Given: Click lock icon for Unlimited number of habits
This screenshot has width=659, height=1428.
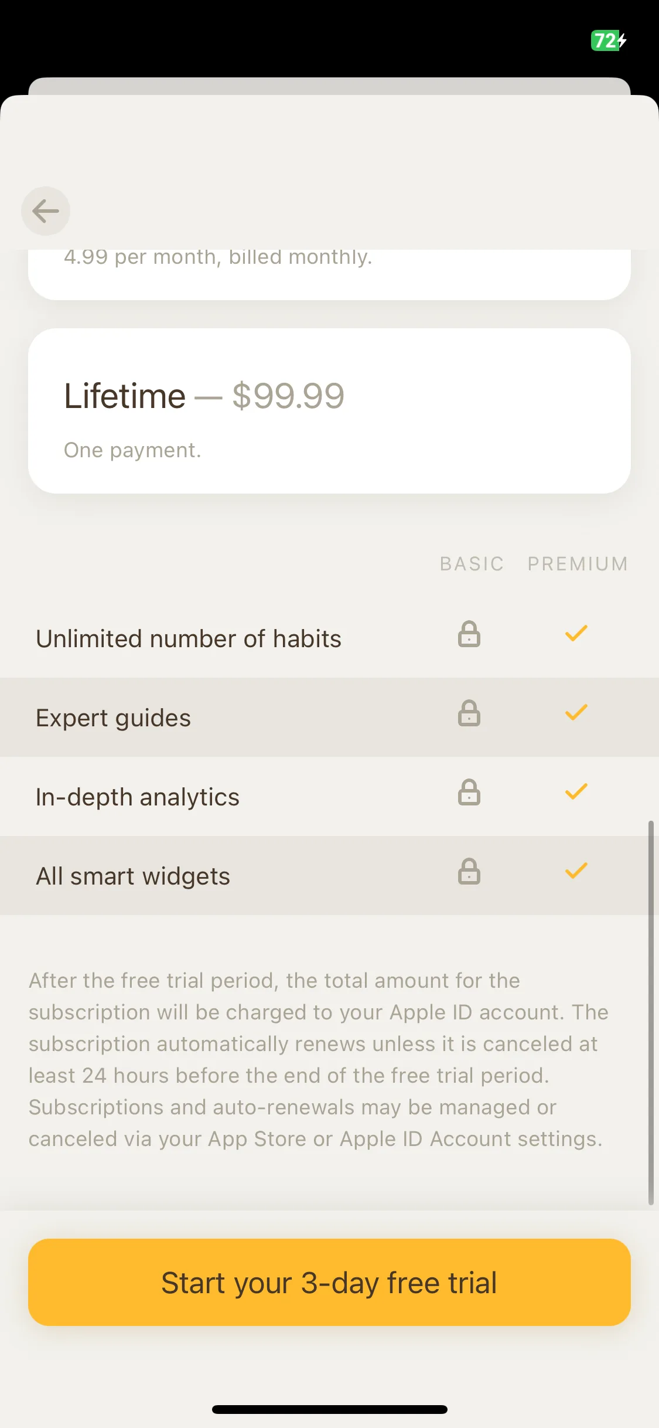Looking at the screenshot, I should pyautogui.click(x=469, y=634).
